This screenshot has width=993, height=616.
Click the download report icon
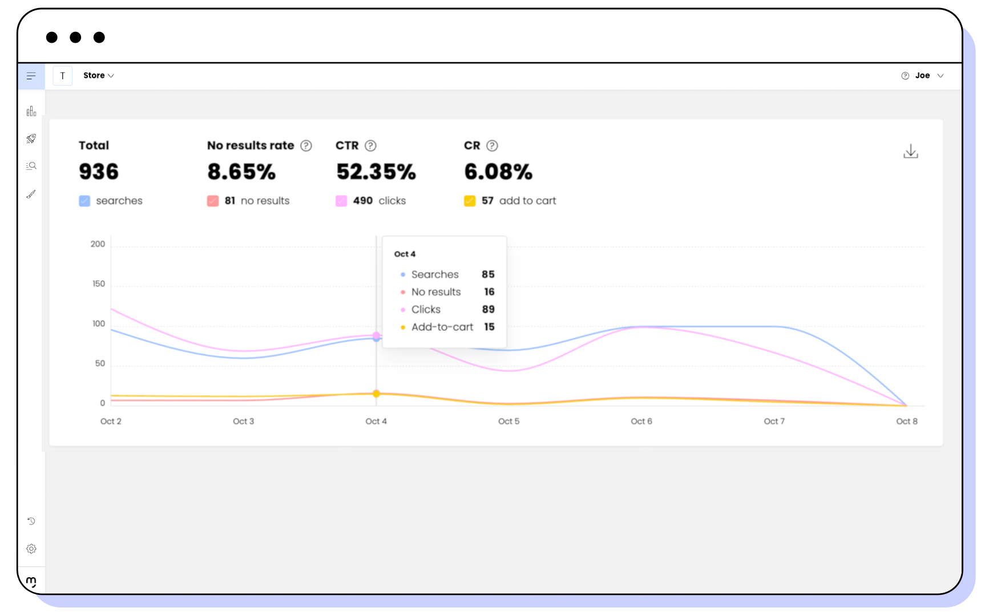911,151
